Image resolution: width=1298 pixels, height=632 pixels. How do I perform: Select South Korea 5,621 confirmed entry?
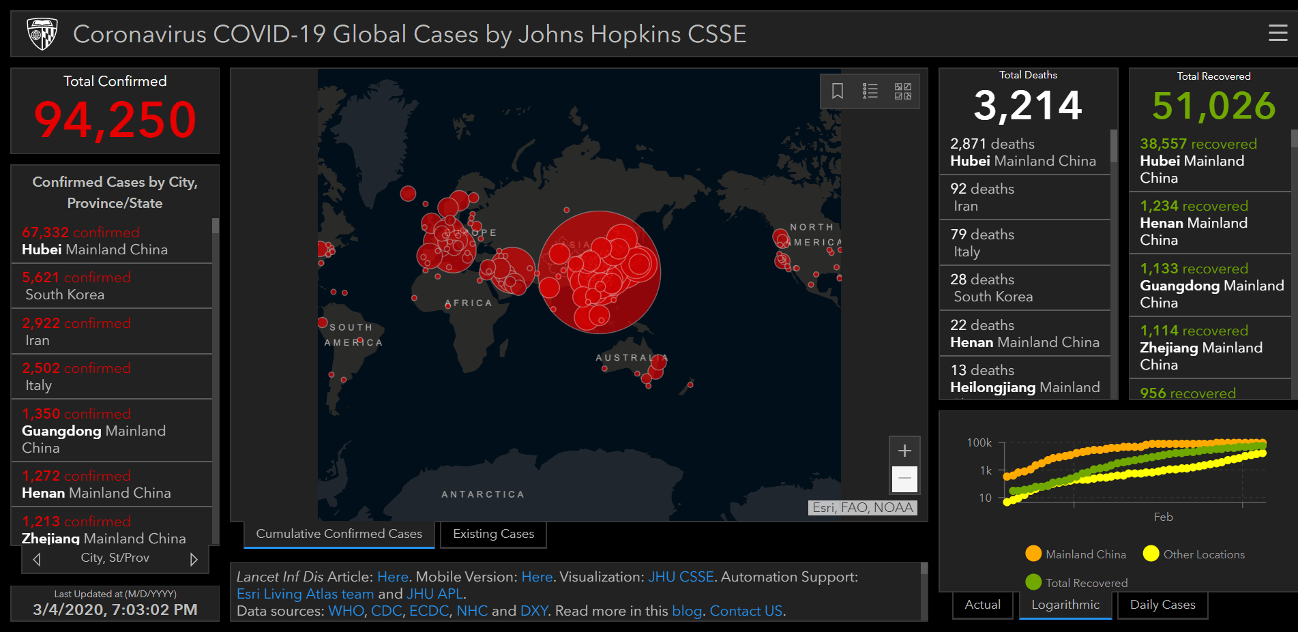coord(112,286)
